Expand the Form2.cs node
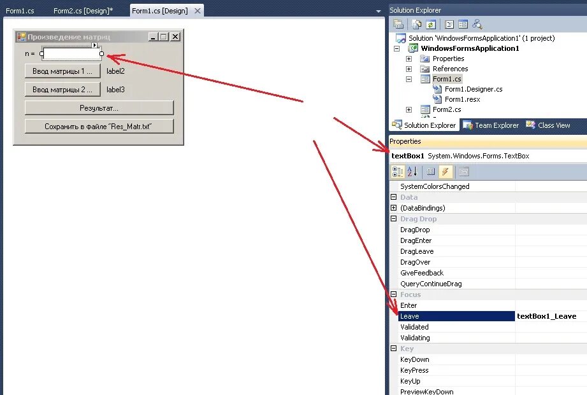Image resolution: width=587 pixels, height=395 pixels. [x=409, y=109]
